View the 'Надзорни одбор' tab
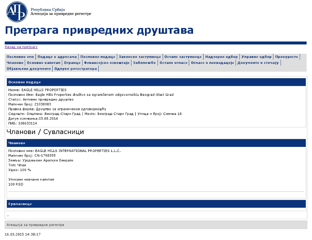The height and width of the screenshot is (240, 312). (x=222, y=57)
